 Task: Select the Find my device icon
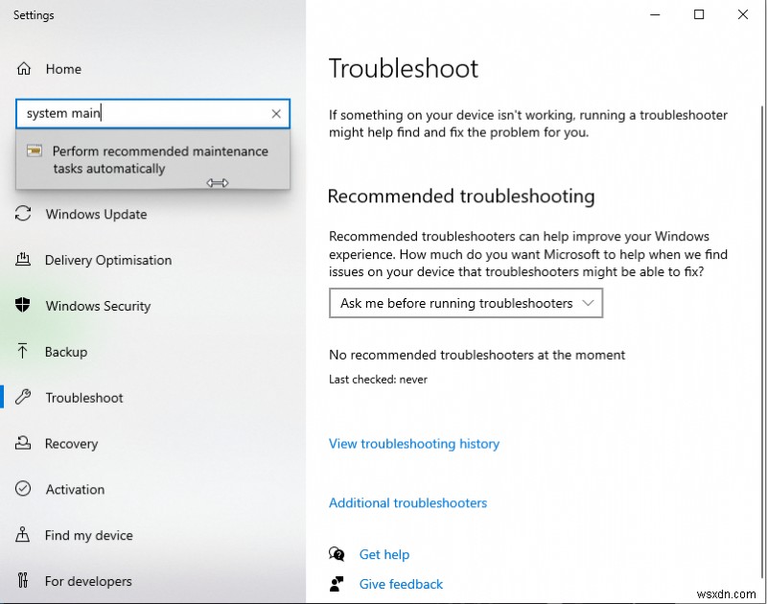coord(23,536)
